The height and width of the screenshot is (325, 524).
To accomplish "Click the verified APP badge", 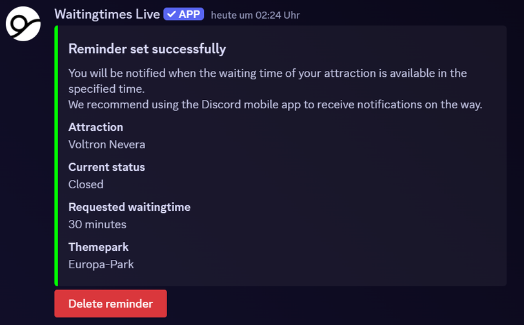I will [183, 14].
